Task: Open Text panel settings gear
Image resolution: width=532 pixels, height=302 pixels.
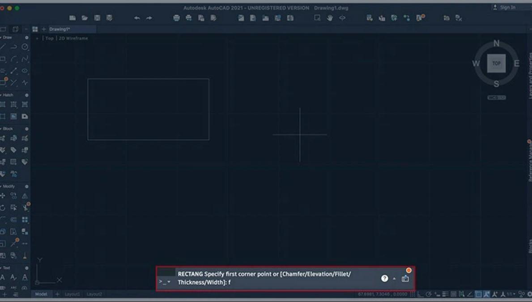Action: click(x=26, y=268)
